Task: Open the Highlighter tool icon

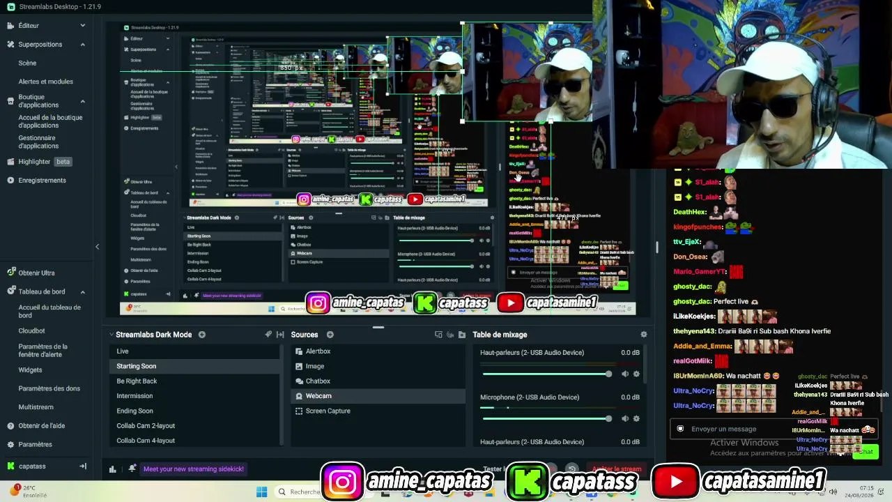Action: pyautogui.click(x=10, y=162)
